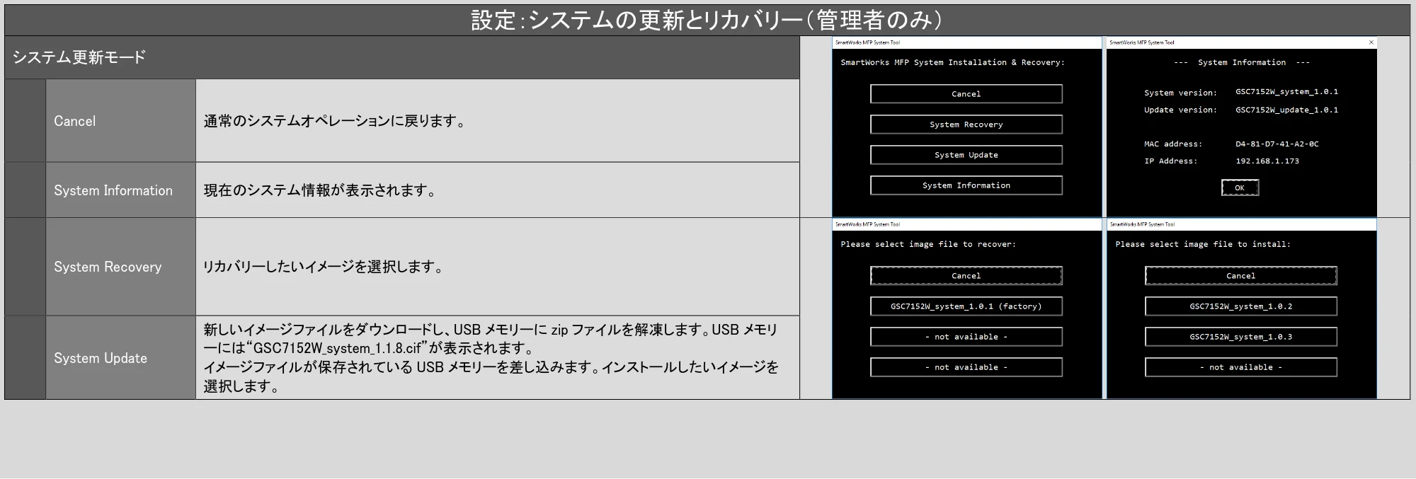Click the IP address value 192.168.1.173
Image resolution: width=1416 pixels, height=479 pixels.
pyautogui.click(x=1267, y=161)
